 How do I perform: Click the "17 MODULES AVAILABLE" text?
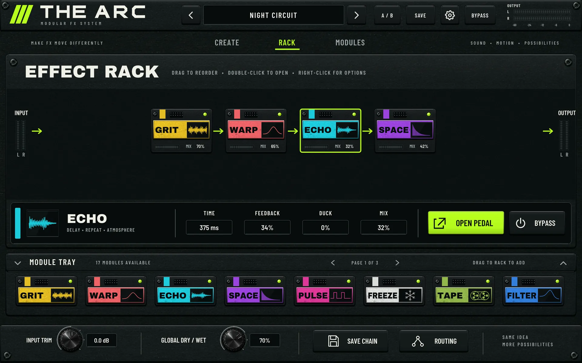tap(123, 263)
